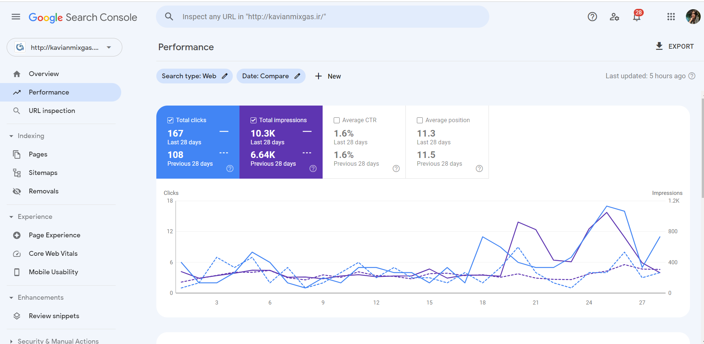The width and height of the screenshot is (704, 344).
Task: Click the EXPORT button
Action: 674,46
